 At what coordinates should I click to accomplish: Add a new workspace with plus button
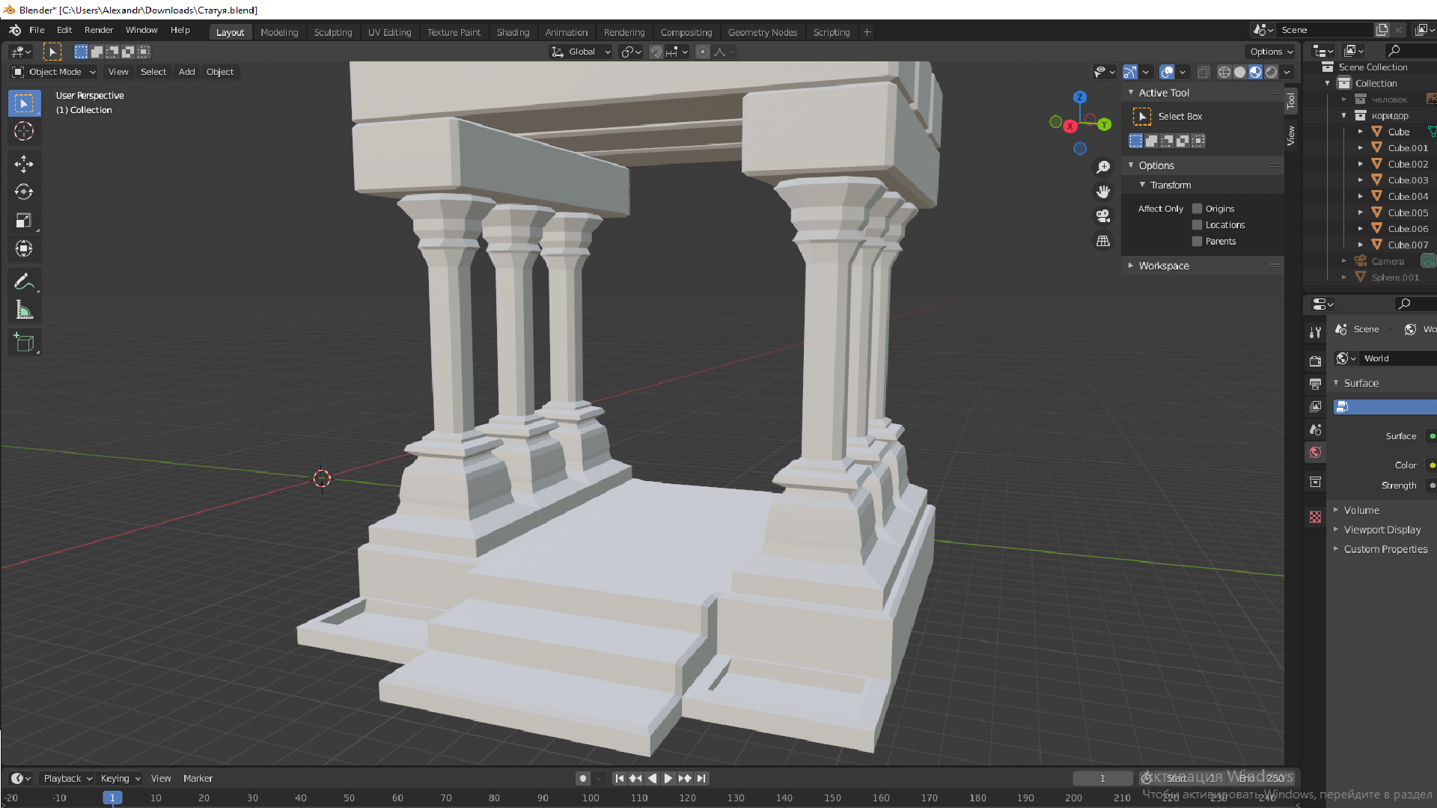point(867,32)
